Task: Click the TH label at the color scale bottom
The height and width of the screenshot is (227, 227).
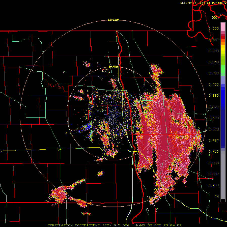Action: tap(217, 196)
